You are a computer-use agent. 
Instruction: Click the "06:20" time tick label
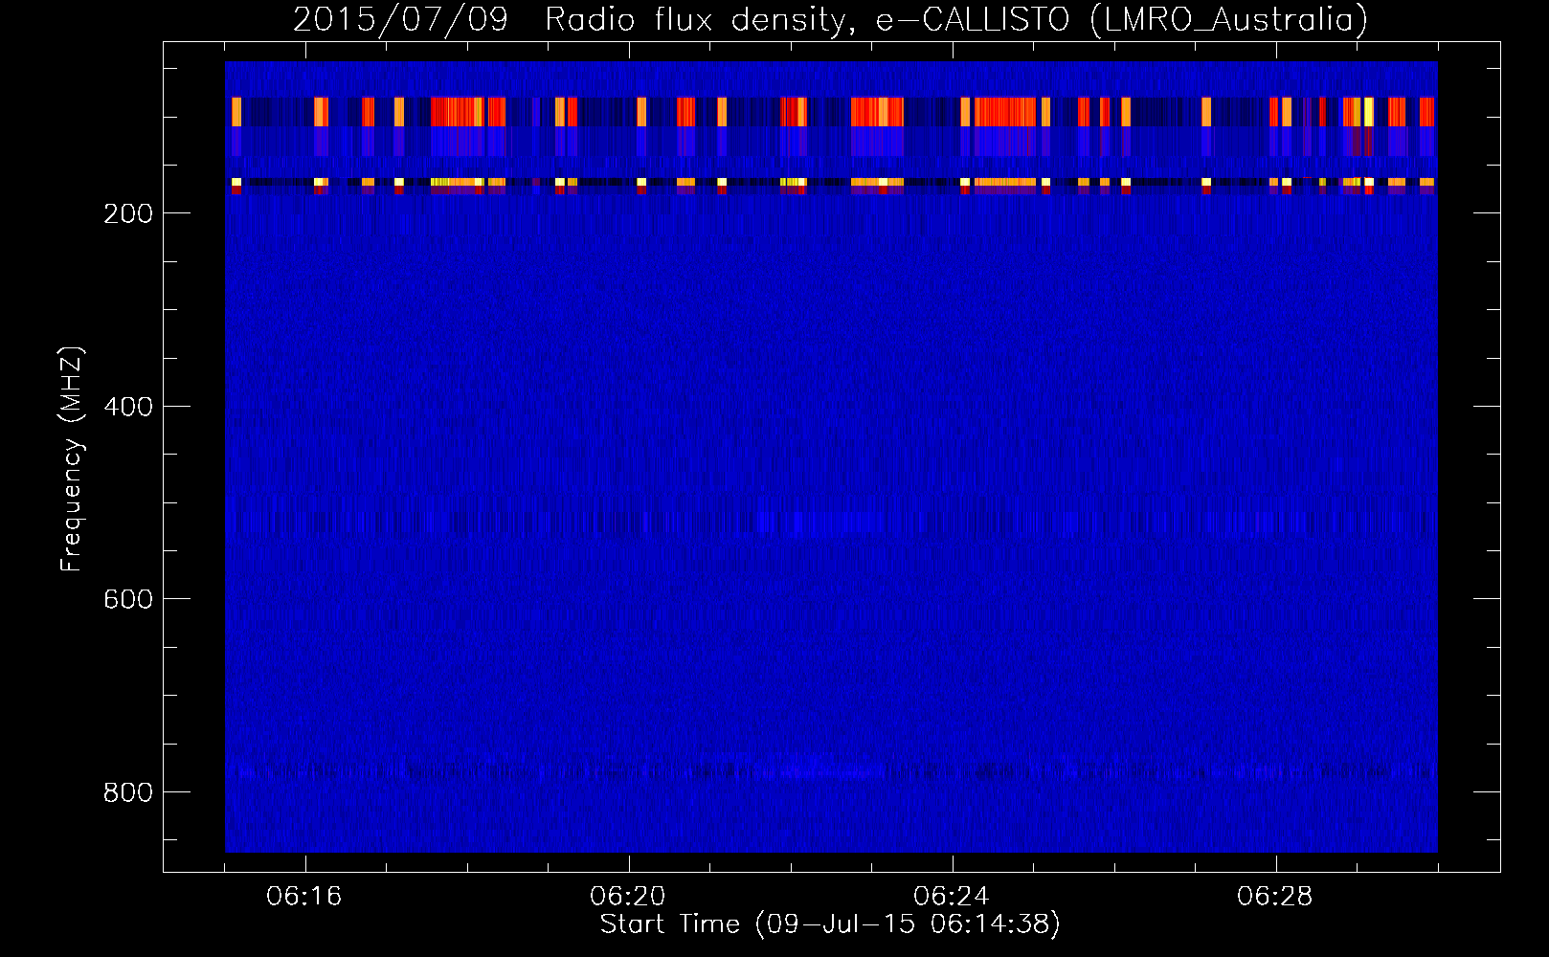[628, 897]
